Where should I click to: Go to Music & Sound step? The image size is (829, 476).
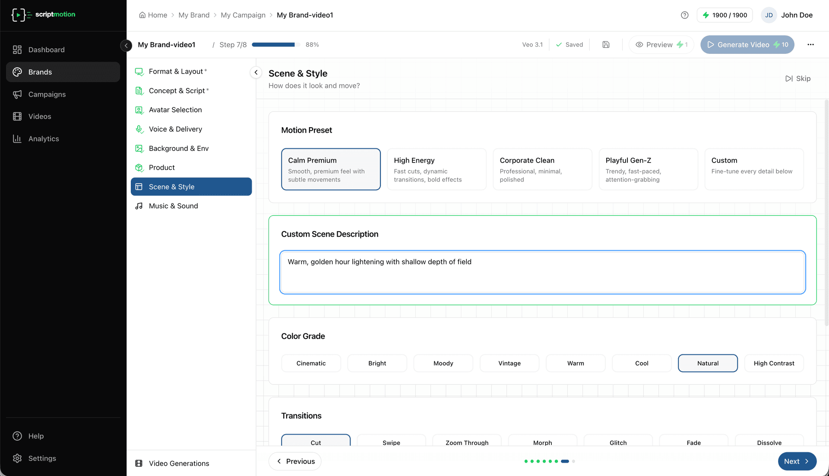(173, 206)
